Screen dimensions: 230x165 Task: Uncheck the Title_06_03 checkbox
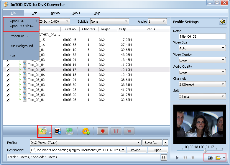click(8, 95)
